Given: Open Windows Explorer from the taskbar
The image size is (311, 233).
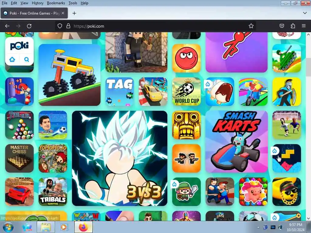Looking at the screenshot, I should pos(46,227).
